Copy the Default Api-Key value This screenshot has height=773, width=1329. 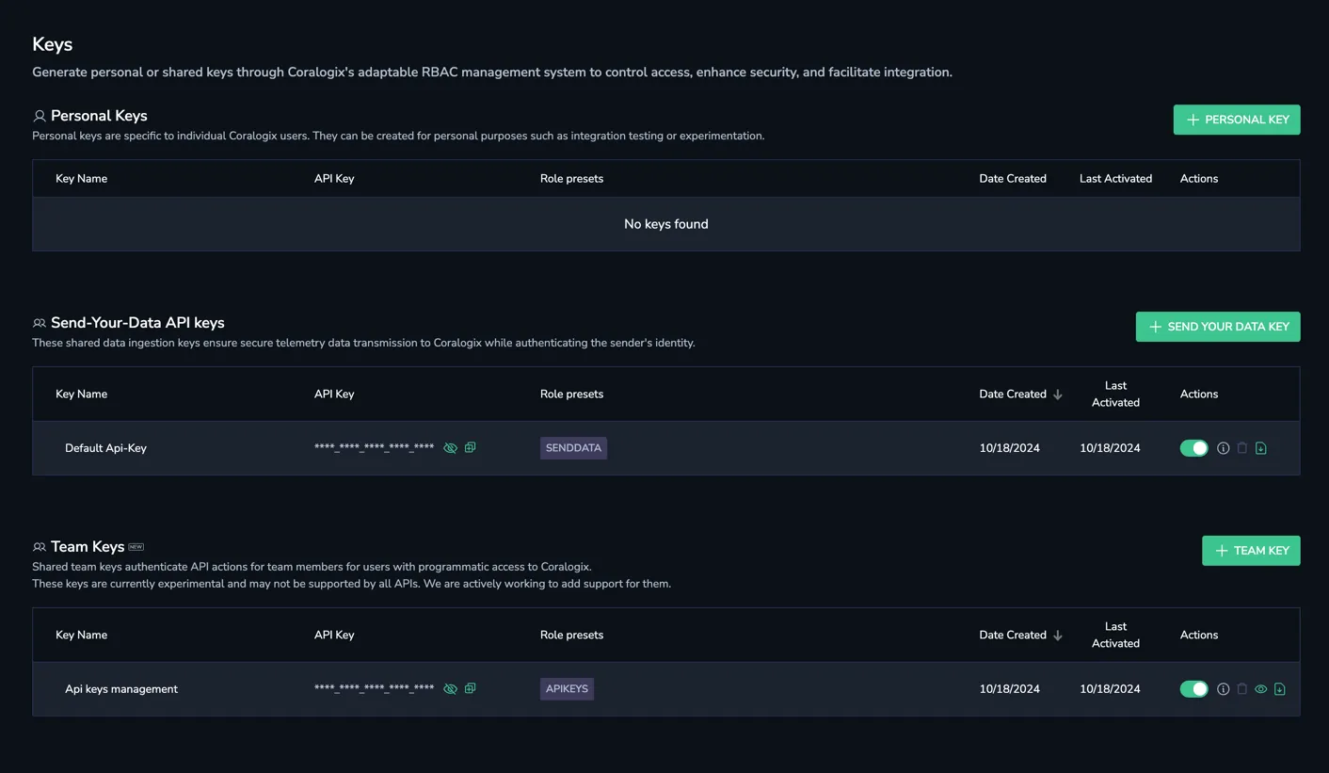[x=470, y=448]
